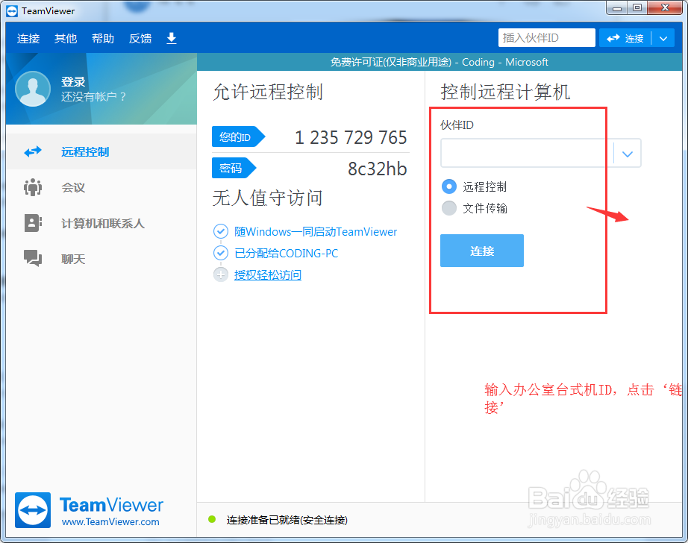Open the 授权轻松访问 link

coord(268,275)
